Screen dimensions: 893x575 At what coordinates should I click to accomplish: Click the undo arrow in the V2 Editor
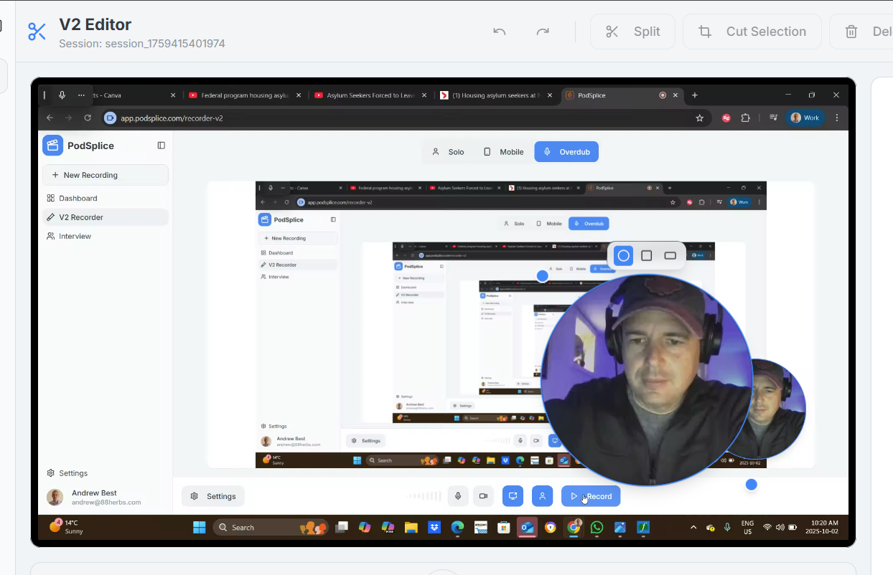click(x=499, y=32)
